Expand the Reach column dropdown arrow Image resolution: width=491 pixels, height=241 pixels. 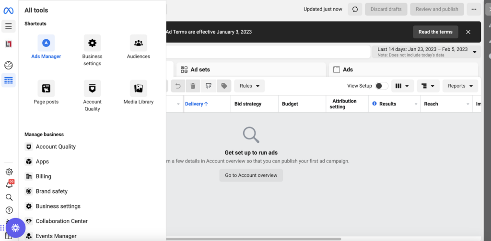[468, 104]
